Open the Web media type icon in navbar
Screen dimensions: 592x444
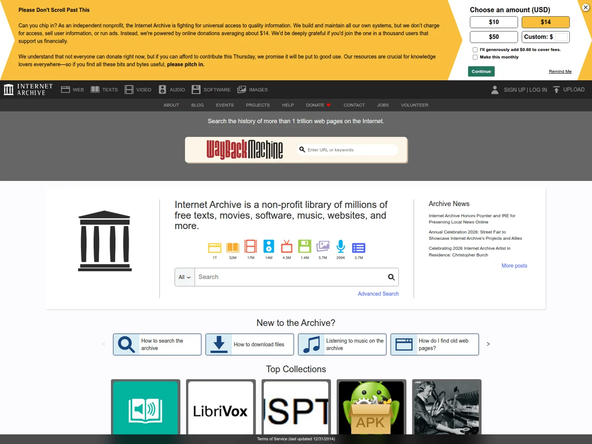click(65, 90)
